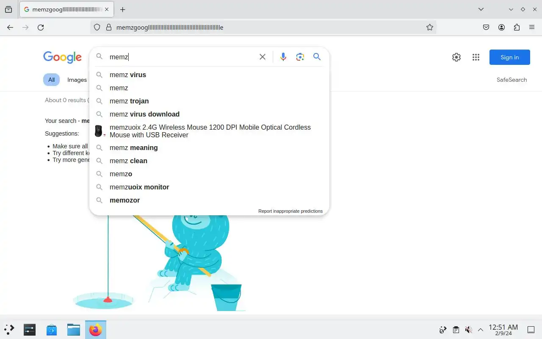
Task: Reload the current page
Action: pyautogui.click(x=41, y=27)
